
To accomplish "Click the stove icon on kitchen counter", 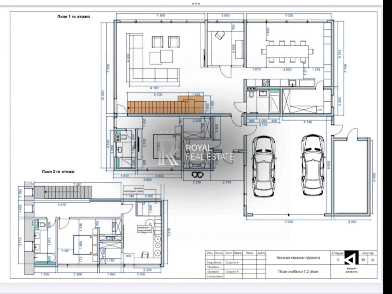I will click(265, 83).
